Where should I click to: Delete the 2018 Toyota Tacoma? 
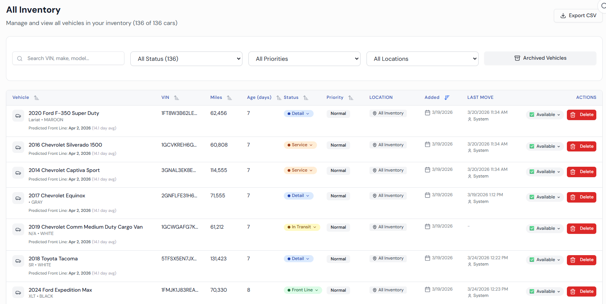(x=581, y=260)
